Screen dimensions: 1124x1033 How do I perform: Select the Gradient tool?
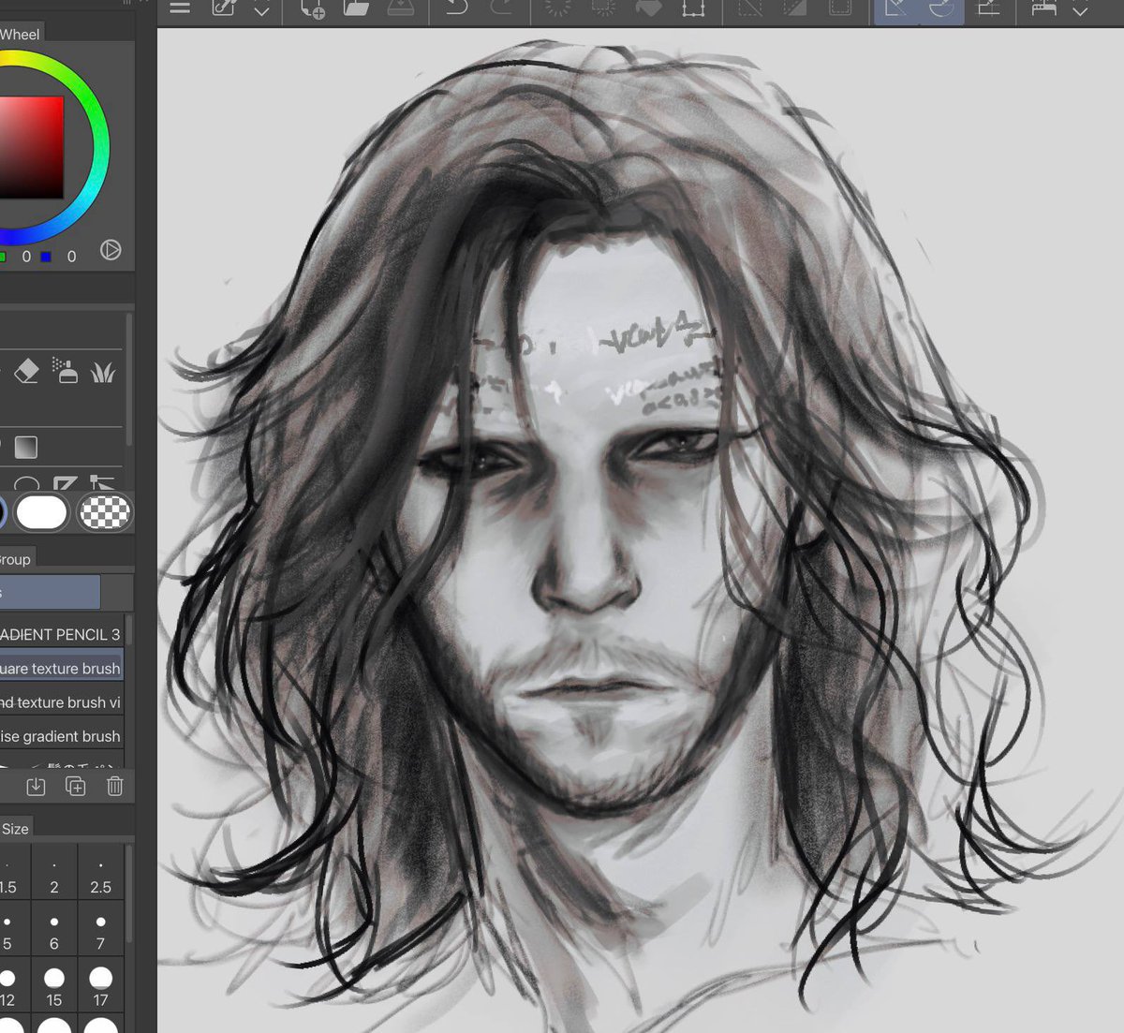tap(26, 448)
